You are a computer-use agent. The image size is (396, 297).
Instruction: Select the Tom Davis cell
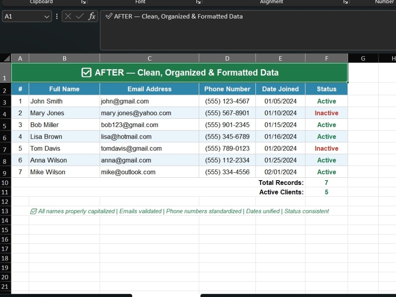click(65, 148)
